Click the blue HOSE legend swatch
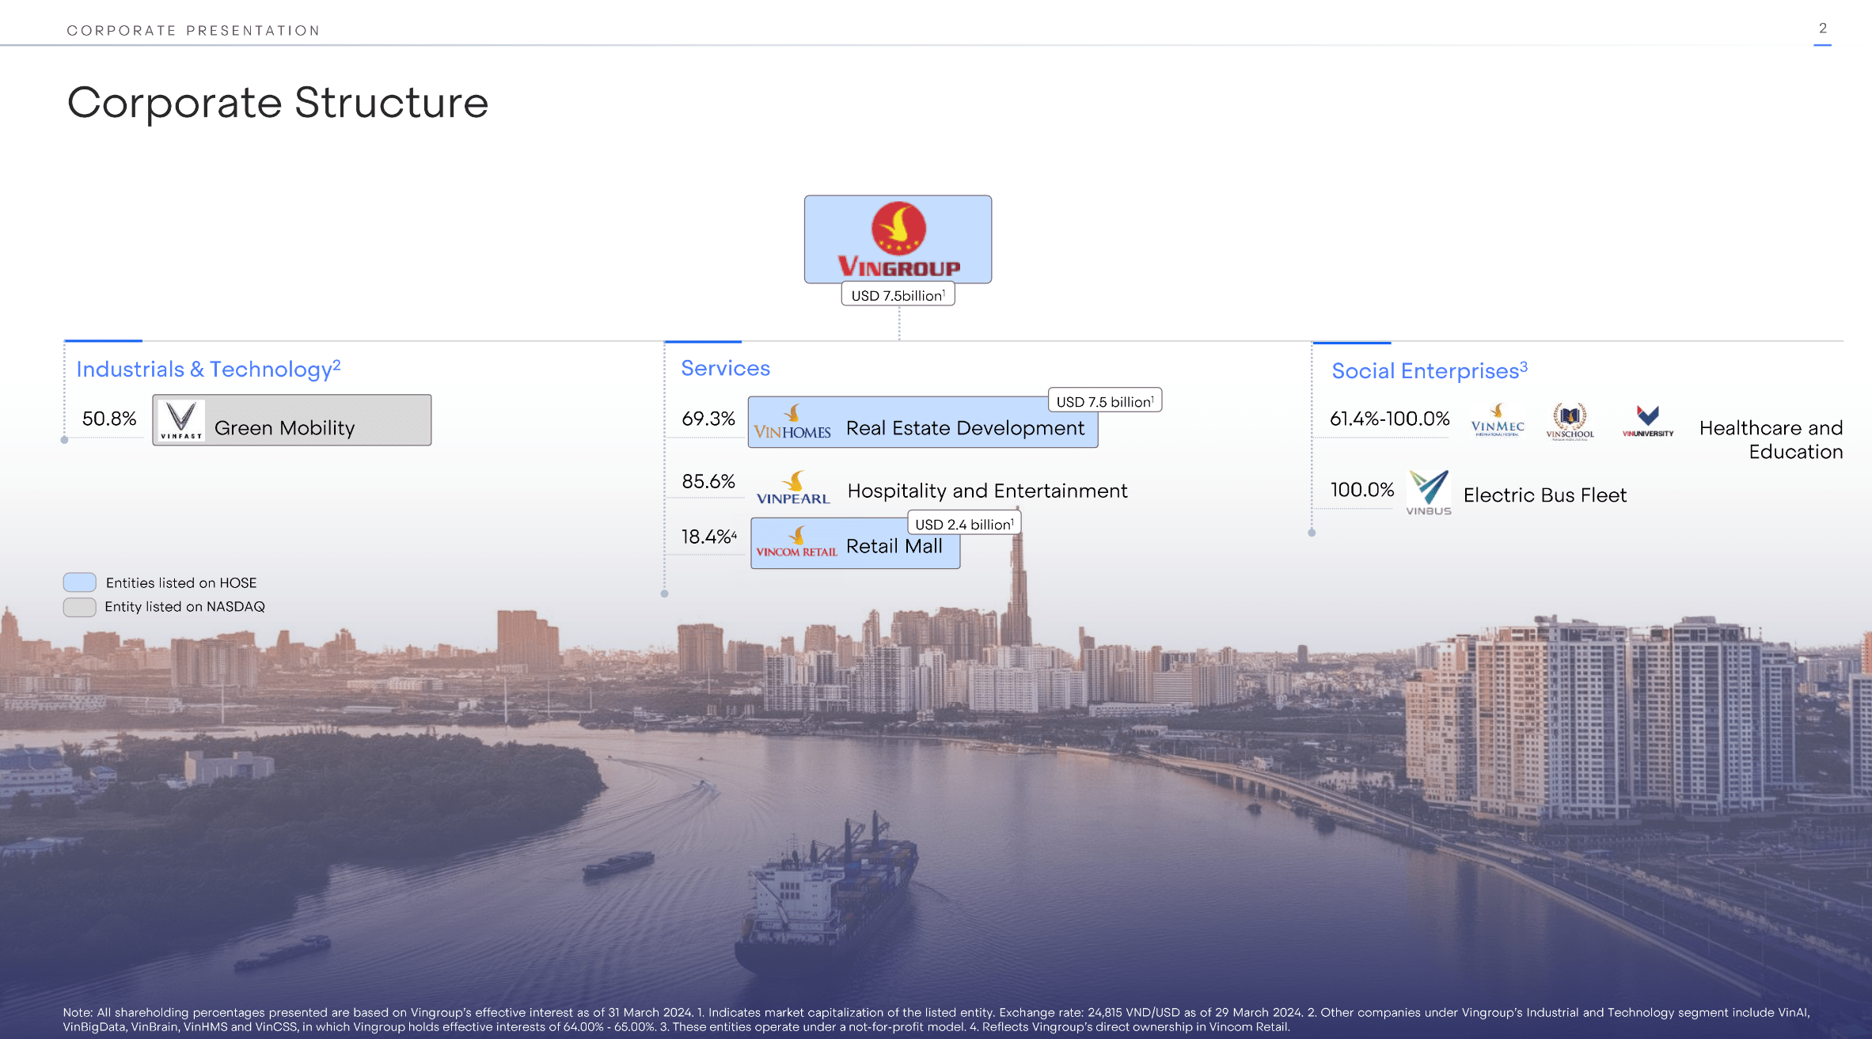 pos(80,582)
